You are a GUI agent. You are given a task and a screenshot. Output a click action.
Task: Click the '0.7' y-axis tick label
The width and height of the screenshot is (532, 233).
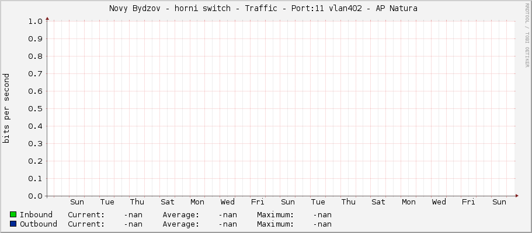pos(35,74)
